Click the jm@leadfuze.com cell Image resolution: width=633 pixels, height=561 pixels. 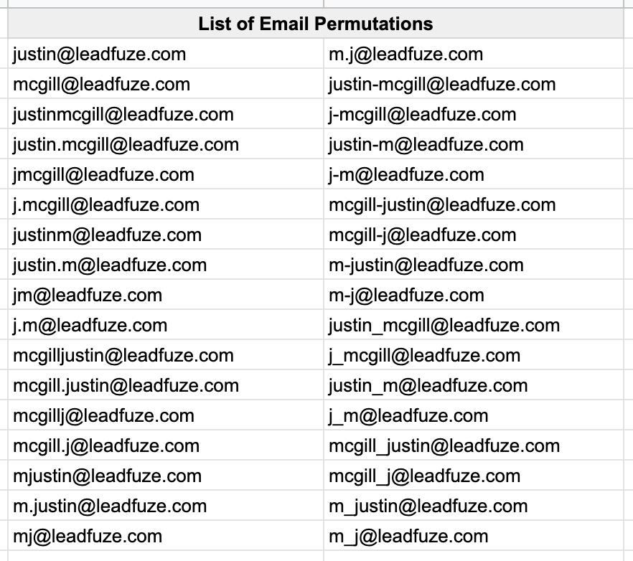point(88,295)
